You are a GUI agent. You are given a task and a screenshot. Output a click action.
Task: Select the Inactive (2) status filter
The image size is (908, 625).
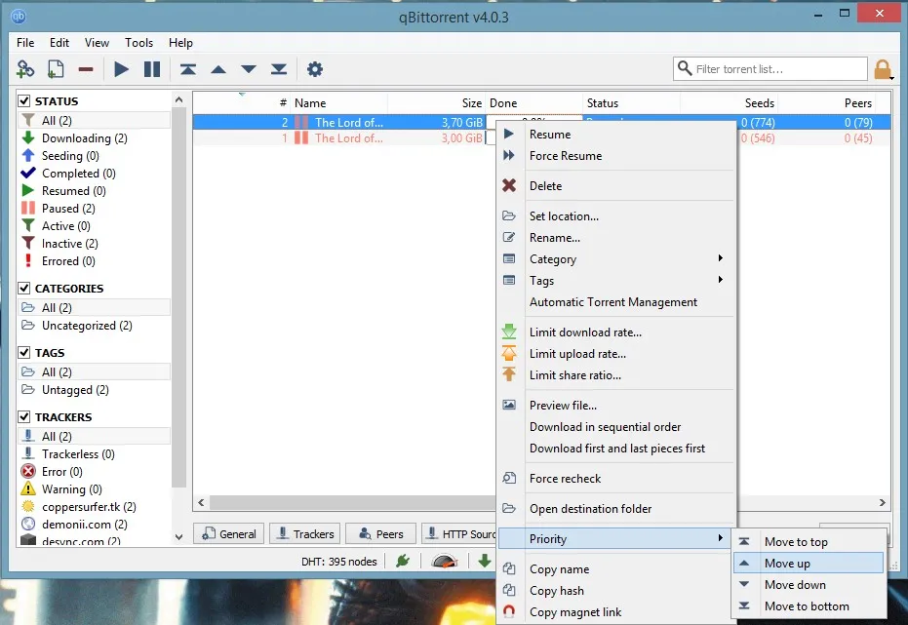pyautogui.click(x=69, y=243)
